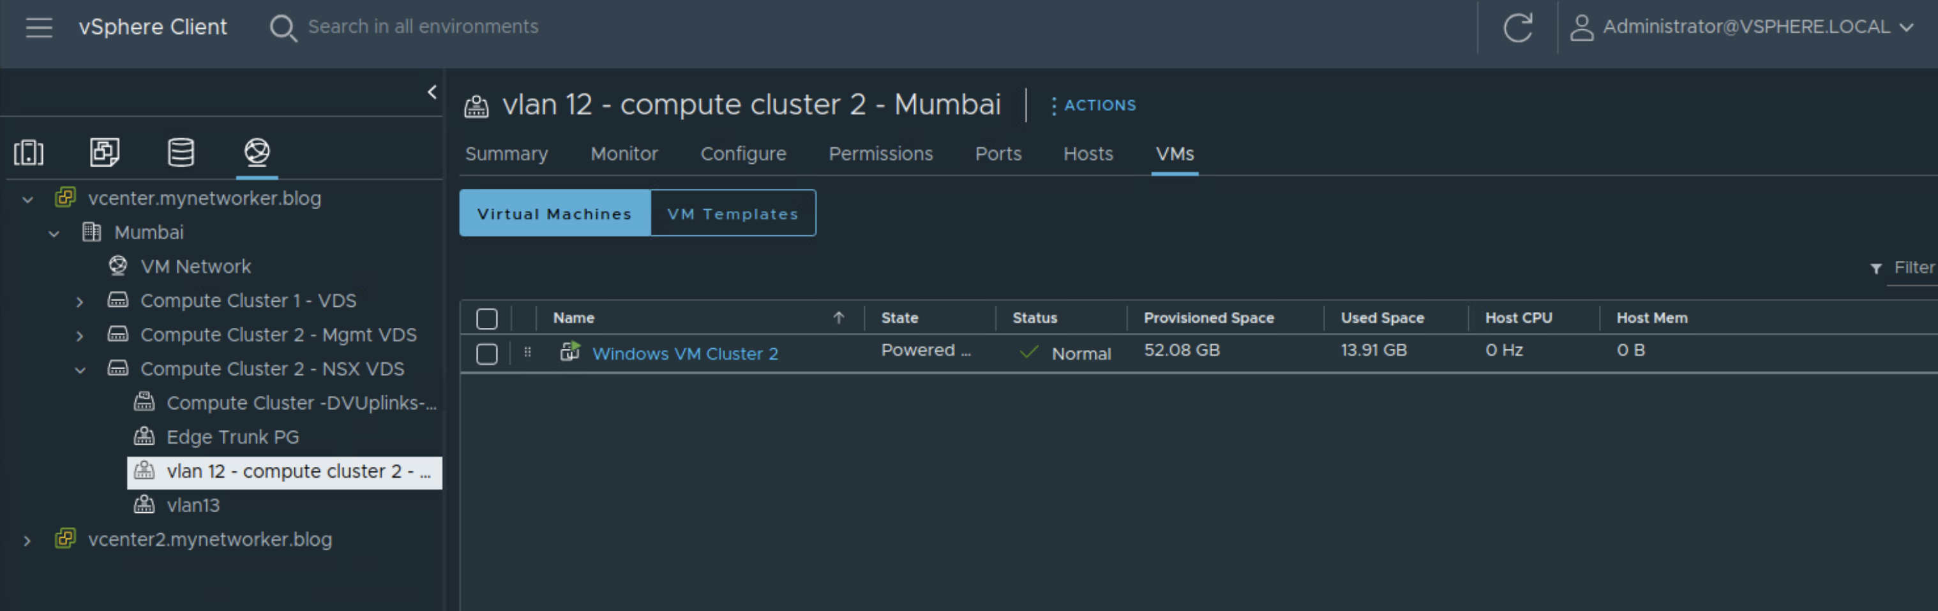Collapse Compute Cluster 2 - NSX VDS node
This screenshot has width=1938, height=611.
pyautogui.click(x=80, y=370)
